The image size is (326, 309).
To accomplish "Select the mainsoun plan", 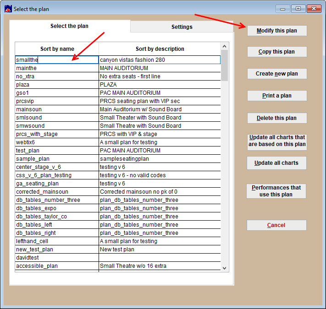I will click(57, 109).
